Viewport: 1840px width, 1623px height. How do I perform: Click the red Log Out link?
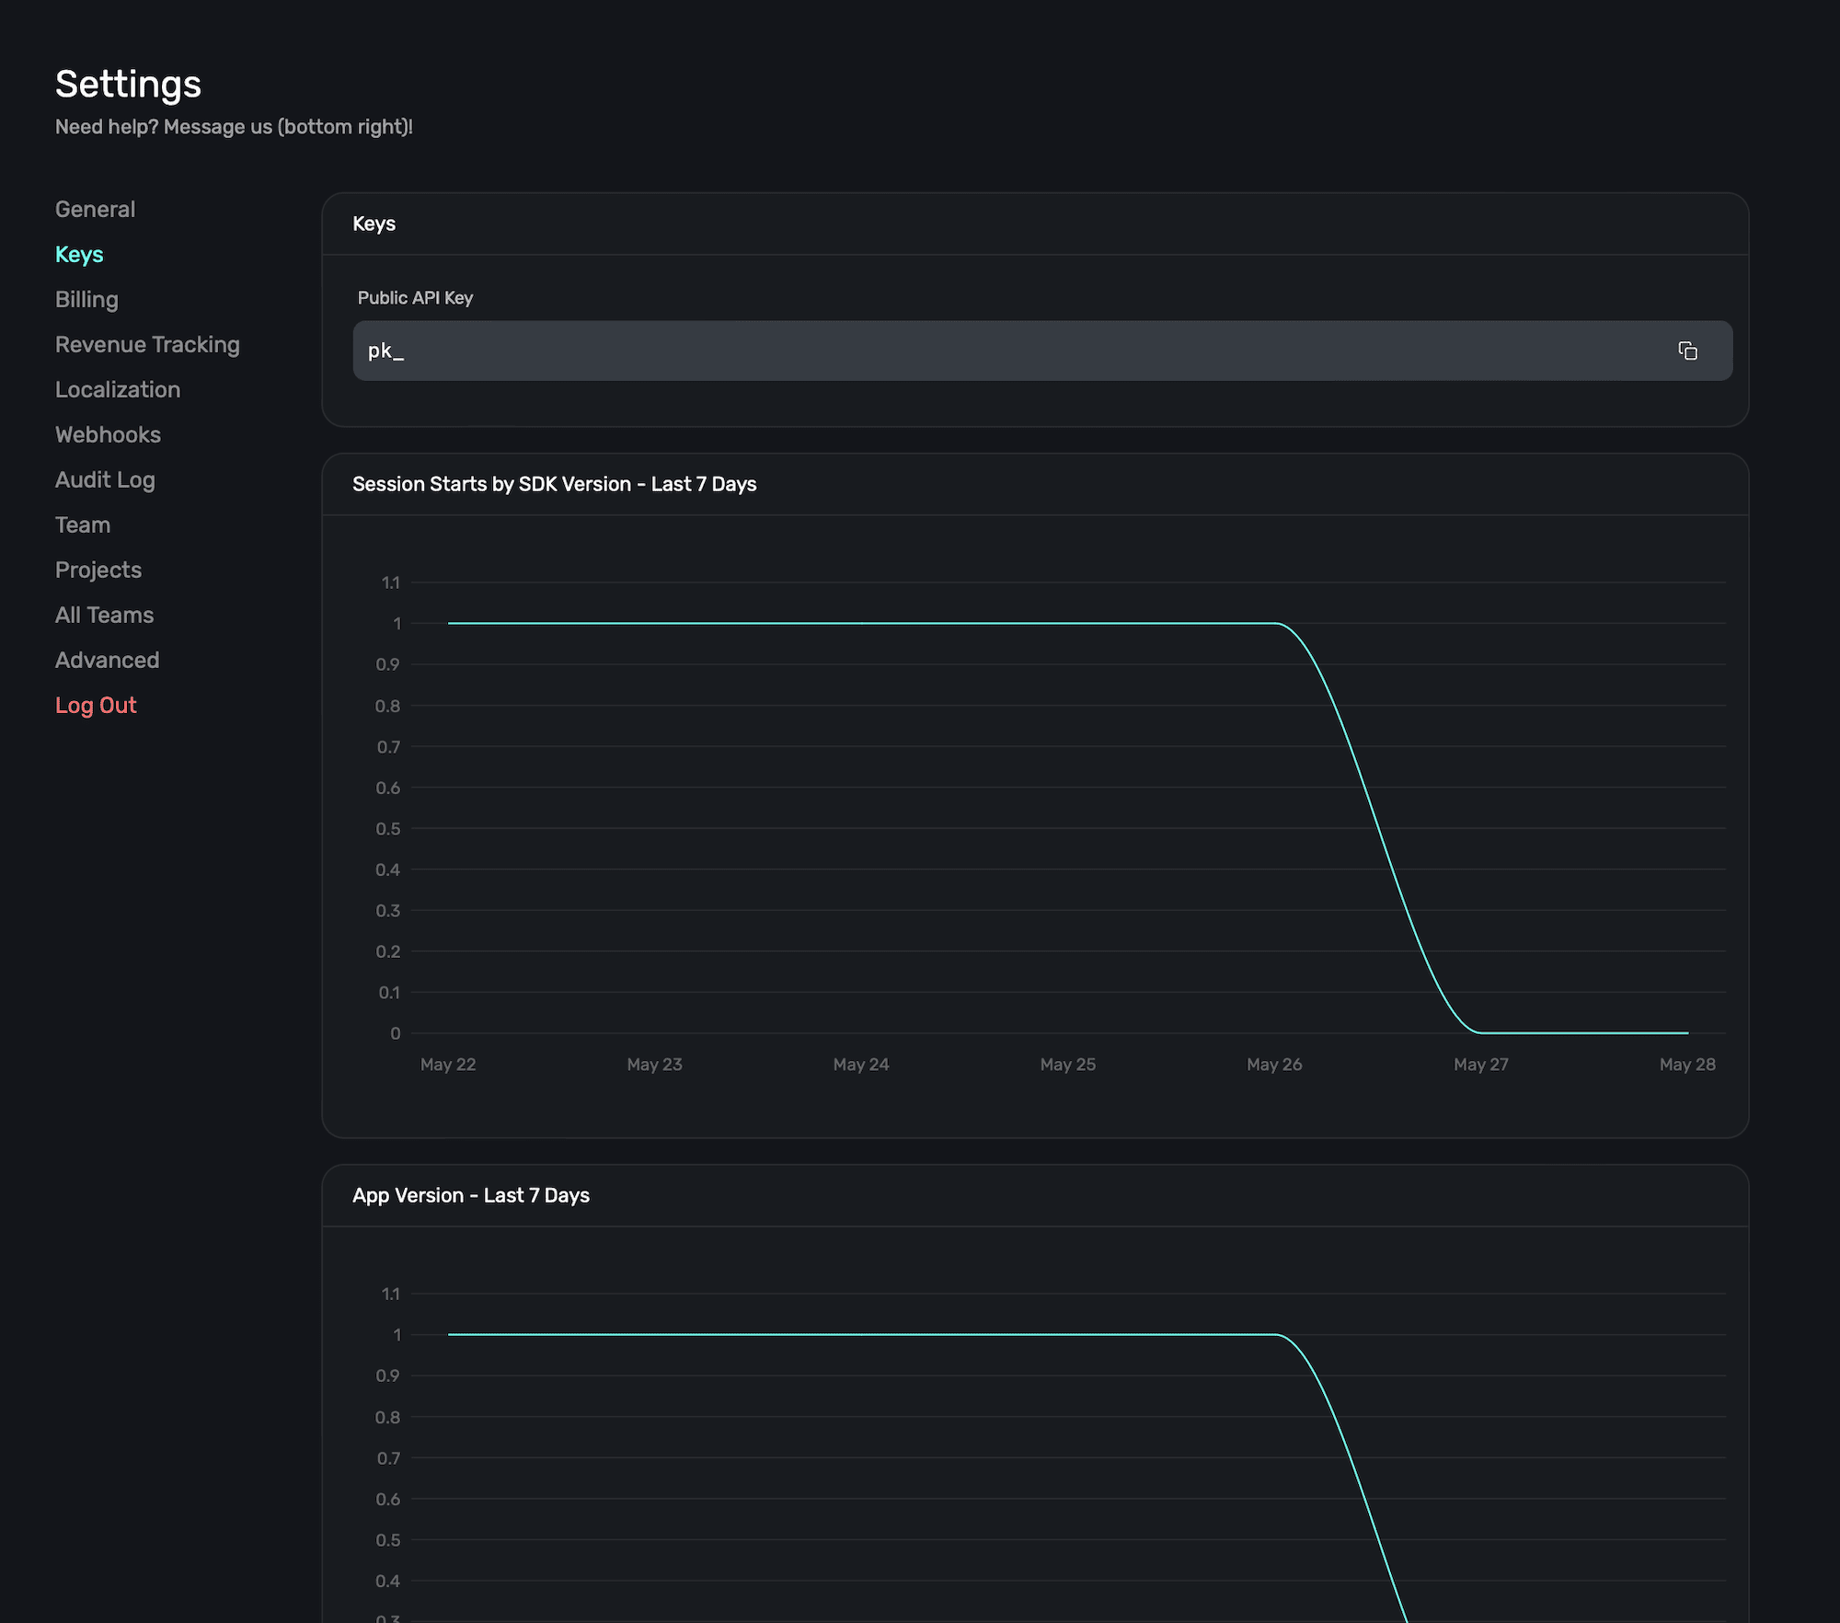coord(96,705)
